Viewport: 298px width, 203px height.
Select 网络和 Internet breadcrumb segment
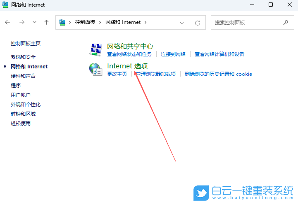(123, 22)
